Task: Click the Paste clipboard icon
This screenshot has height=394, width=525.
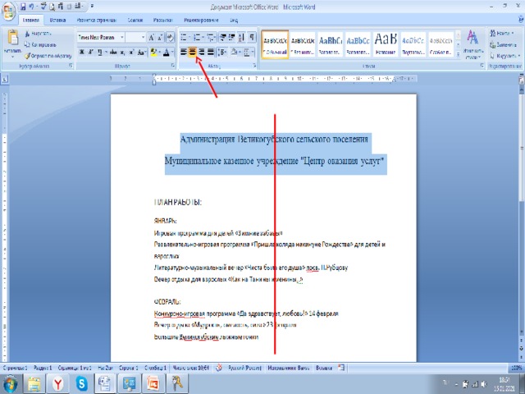Action: click(12, 39)
